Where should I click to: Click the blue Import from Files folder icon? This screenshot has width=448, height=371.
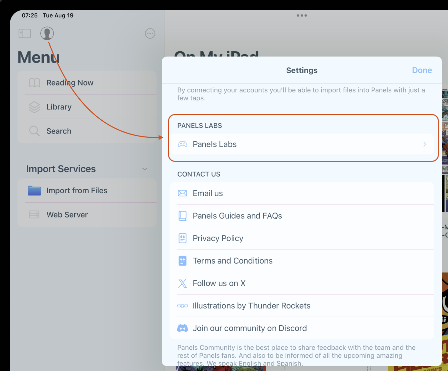[x=34, y=191]
